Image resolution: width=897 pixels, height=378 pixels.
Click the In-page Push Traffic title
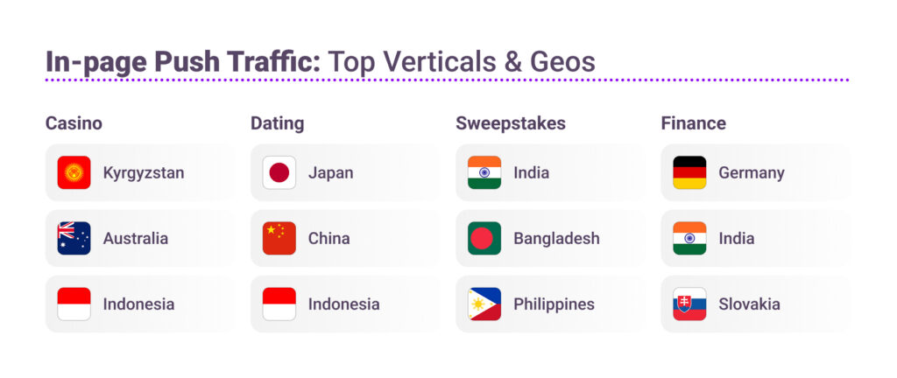[x=320, y=61]
